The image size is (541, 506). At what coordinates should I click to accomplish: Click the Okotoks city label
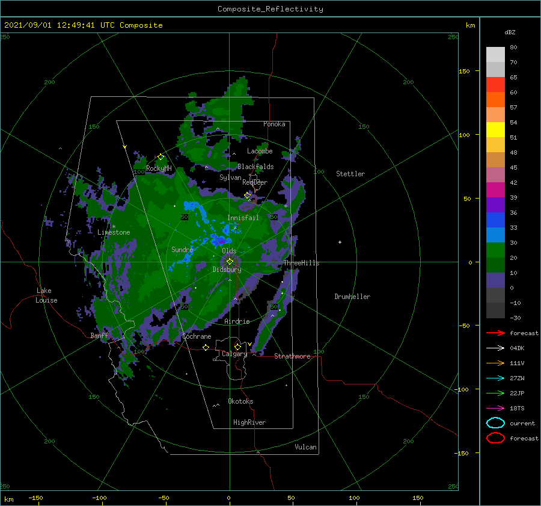240,401
